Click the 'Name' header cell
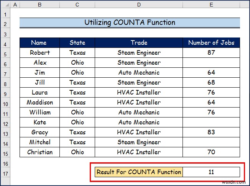250x186 pixels. coord(39,42)
